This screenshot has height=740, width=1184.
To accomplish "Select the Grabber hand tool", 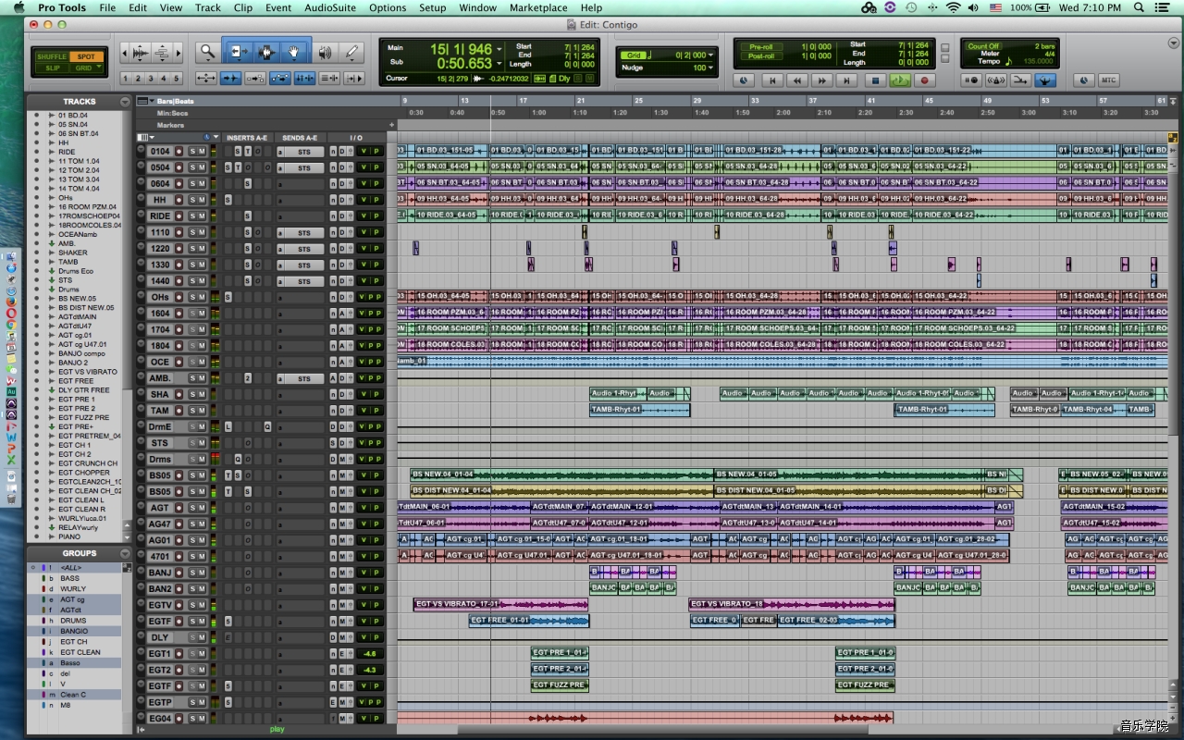I will pyautogui.click(x=294, y=53).
